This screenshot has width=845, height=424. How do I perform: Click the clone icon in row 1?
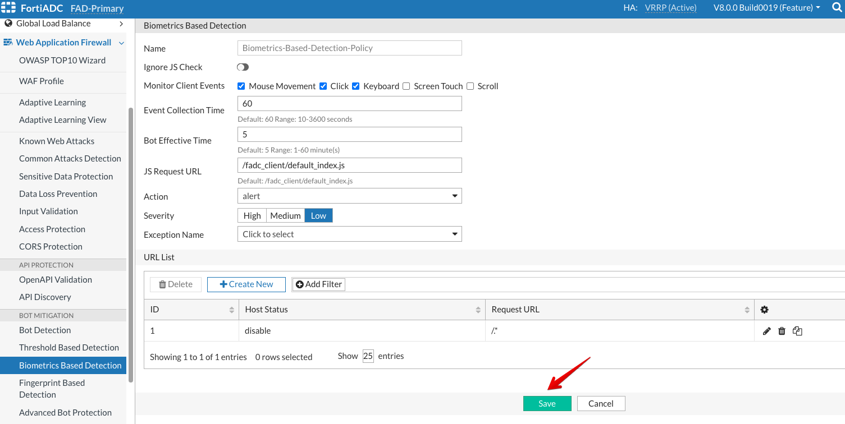pyautogui.click(x=797, y=331)
